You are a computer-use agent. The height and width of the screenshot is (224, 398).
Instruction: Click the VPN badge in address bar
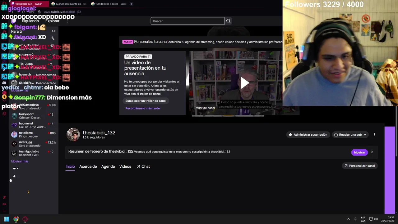[32, 12]
